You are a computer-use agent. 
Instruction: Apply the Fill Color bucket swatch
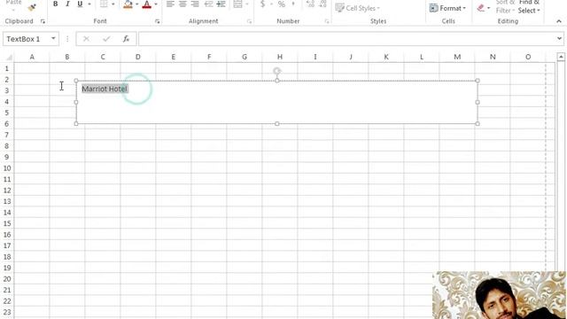pyautogui.click(x=128, y=4)
